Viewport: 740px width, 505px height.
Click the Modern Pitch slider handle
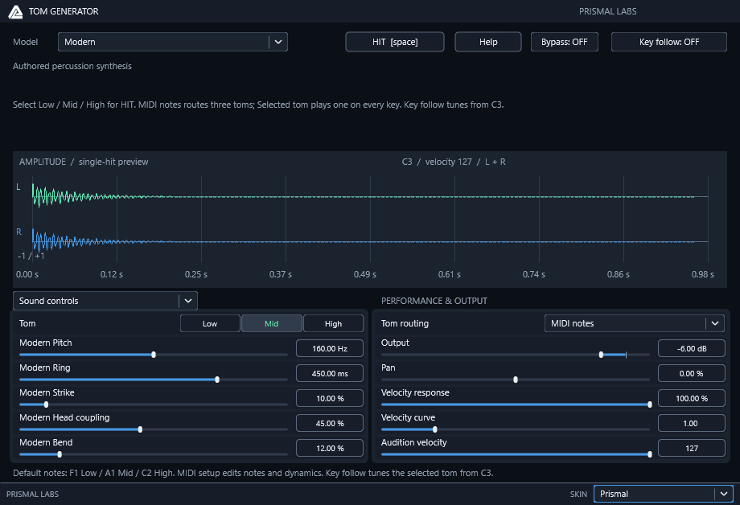[x=154, y=355]
